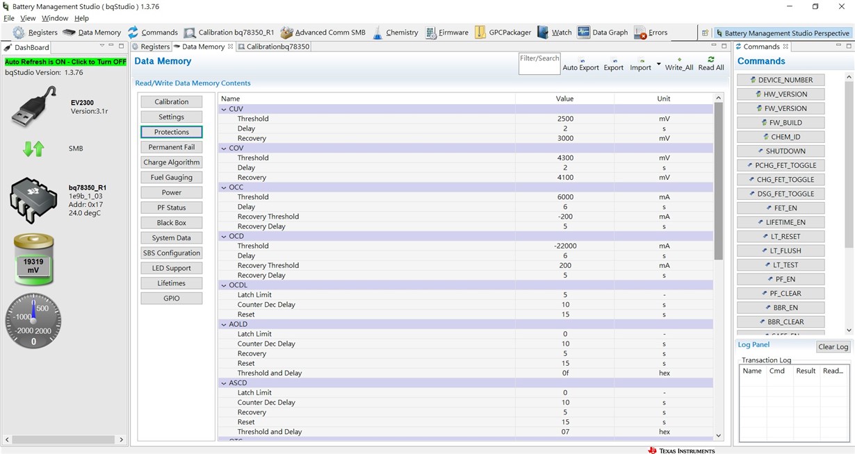Click the Filter/Search input field
Viewport: 855px width, 454px height.
click(x=539, y=63)
